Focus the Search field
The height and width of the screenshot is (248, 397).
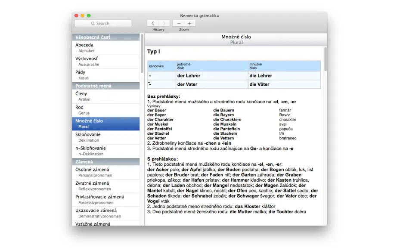tap(103, 23)
